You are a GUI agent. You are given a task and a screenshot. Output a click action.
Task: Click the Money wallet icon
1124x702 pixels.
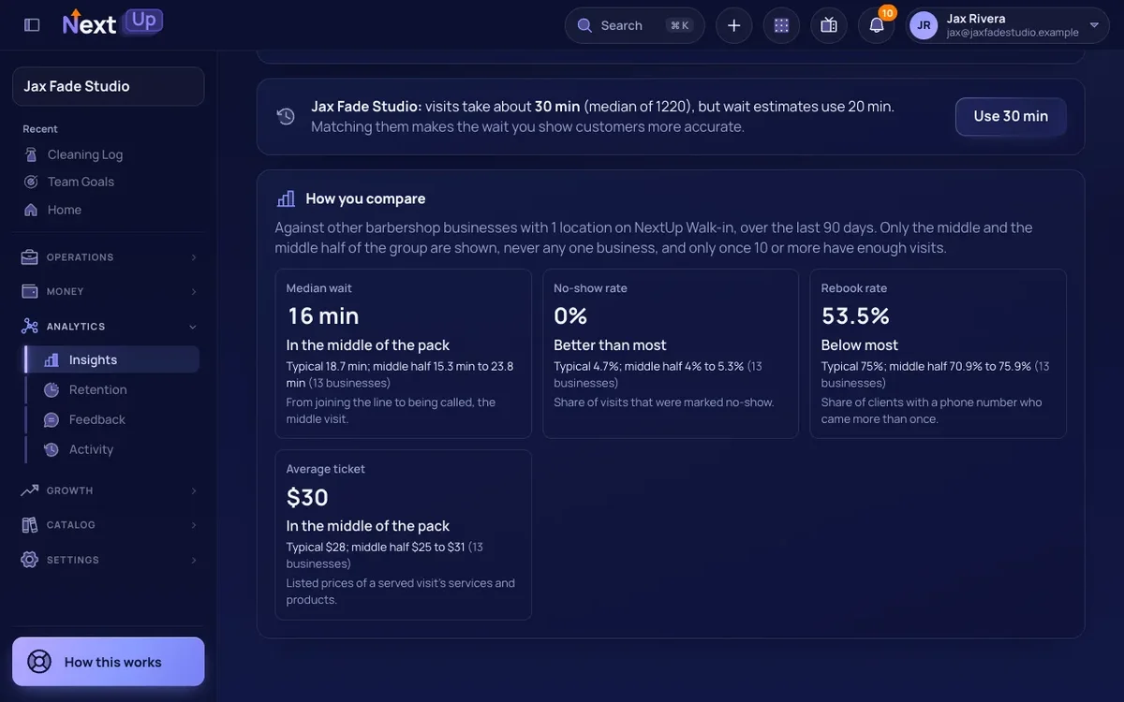click(30, 292)
